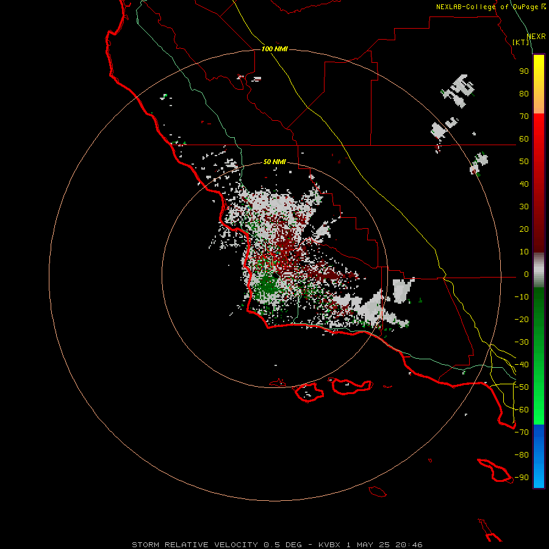Click the -60 value on the velocity scale
This screenshot has height=549, width=549.
522,410
